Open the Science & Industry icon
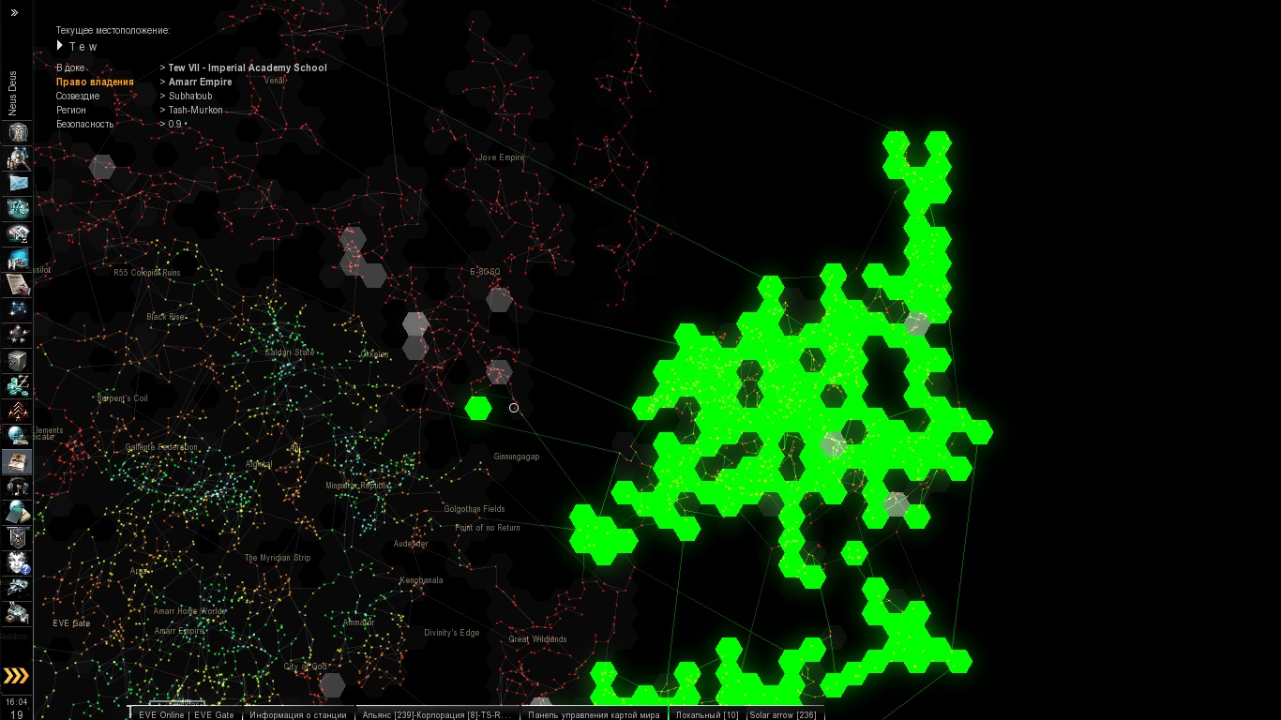The height and width of the screenshot is (720, 1281). coord(18,259)
